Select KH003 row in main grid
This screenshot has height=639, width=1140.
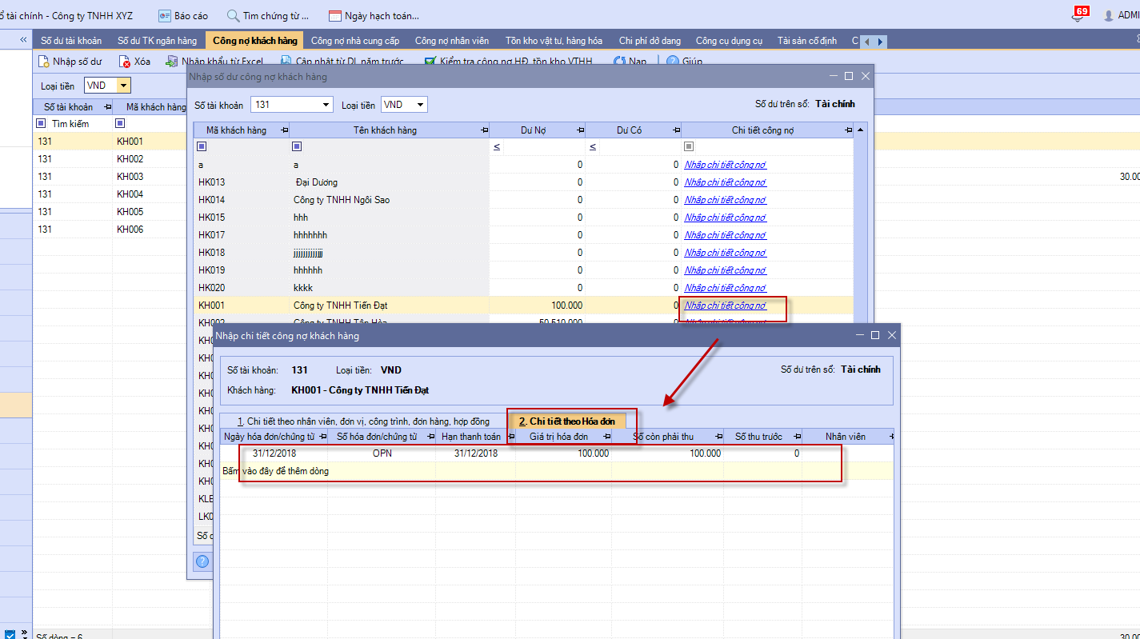coord(110,177)
